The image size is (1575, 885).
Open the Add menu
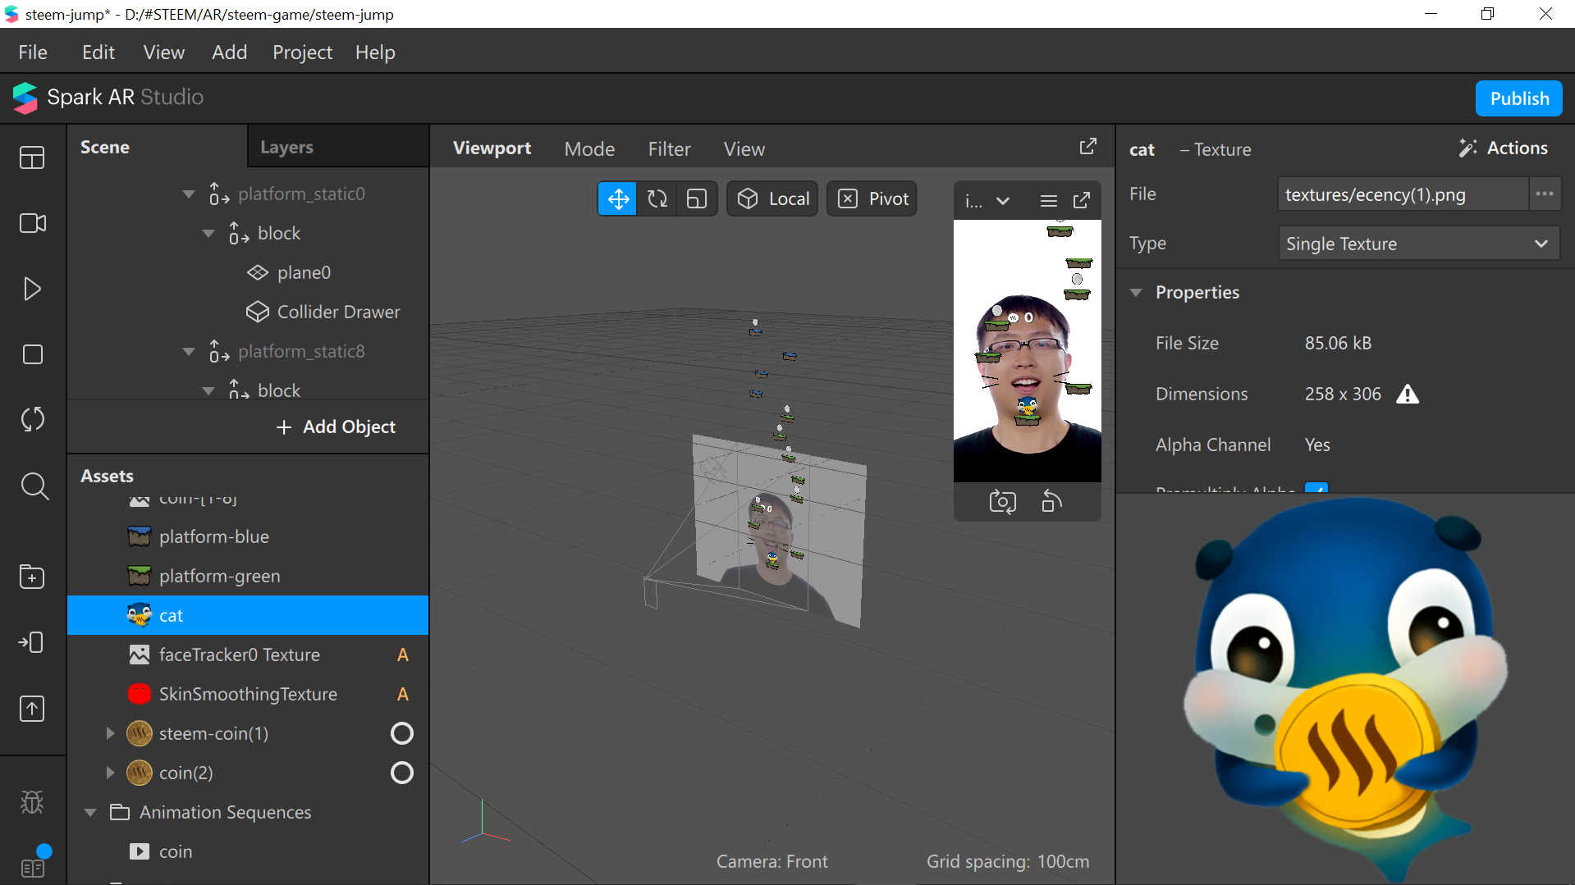[x=229, y=52]
